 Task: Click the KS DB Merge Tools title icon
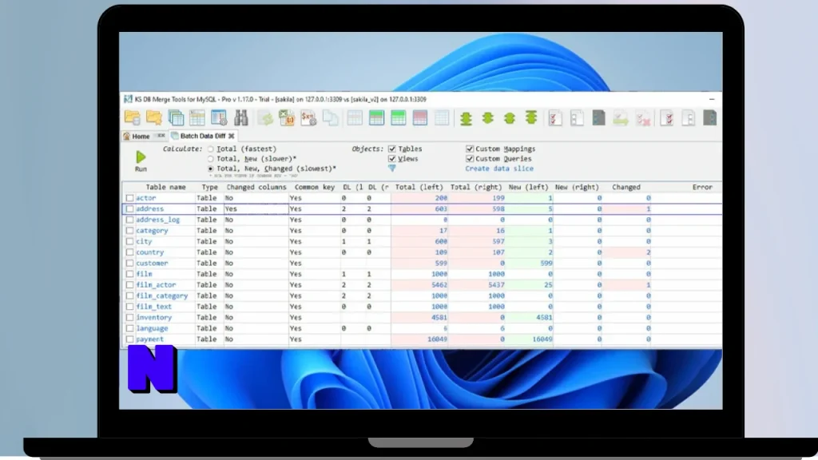128,99
